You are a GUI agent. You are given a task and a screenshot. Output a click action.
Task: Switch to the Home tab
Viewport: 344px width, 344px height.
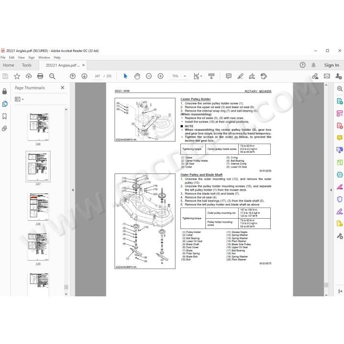[8, 65]
